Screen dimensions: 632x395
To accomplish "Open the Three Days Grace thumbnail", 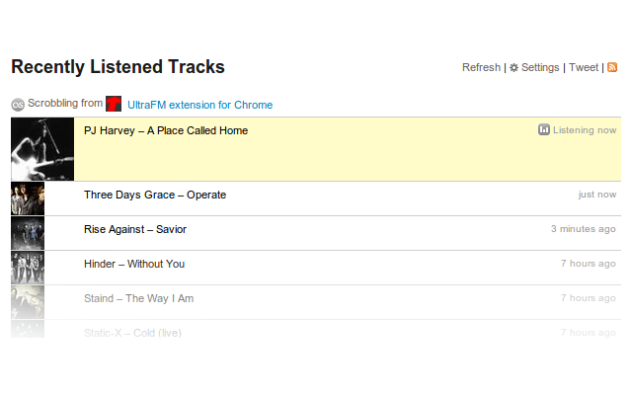I will coord(28,198).
